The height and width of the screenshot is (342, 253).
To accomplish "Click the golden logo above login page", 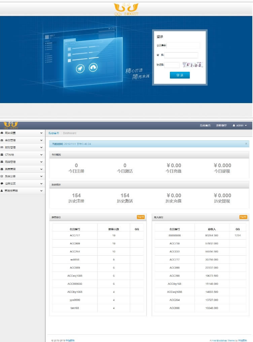I will point(126,9).
